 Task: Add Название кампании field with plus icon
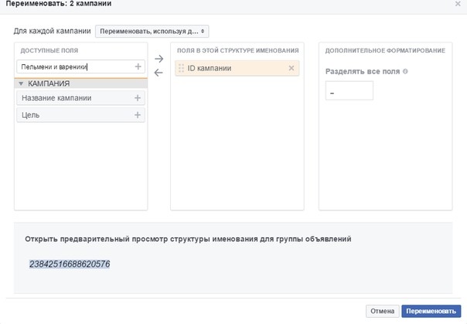click(138, 98)
